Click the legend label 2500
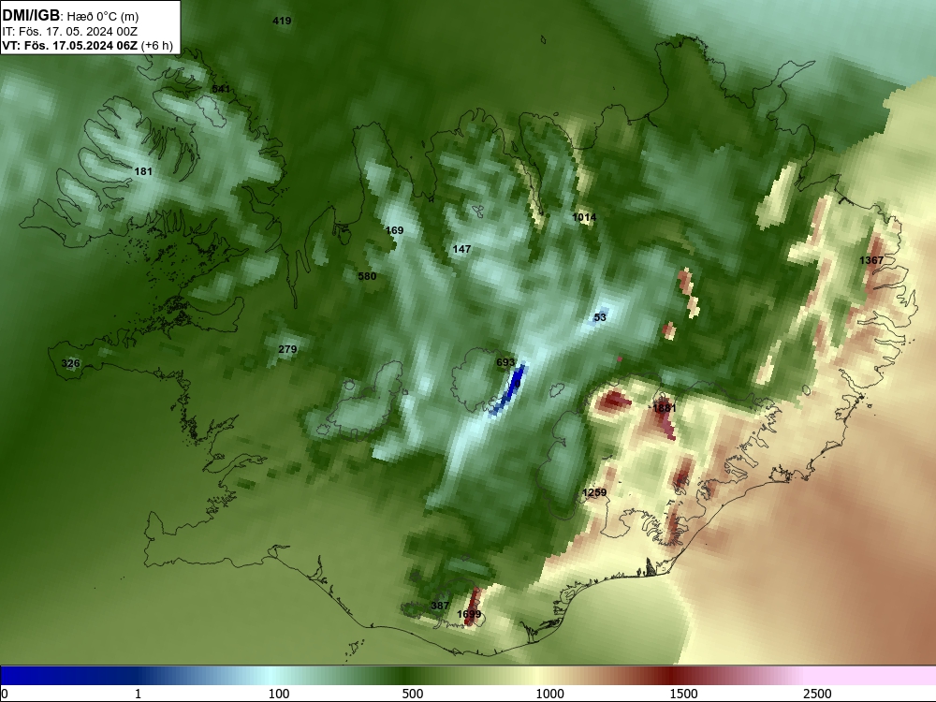This screenshot has height=702, width=936. 817,694
